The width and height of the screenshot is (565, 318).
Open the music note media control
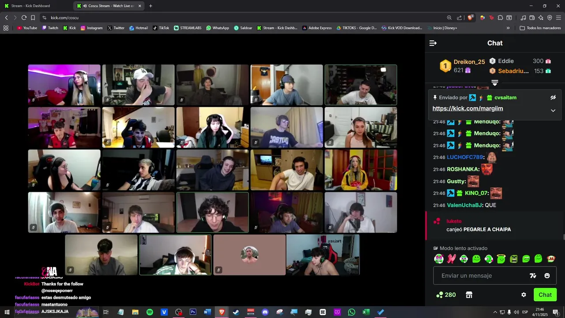(523, 18)
